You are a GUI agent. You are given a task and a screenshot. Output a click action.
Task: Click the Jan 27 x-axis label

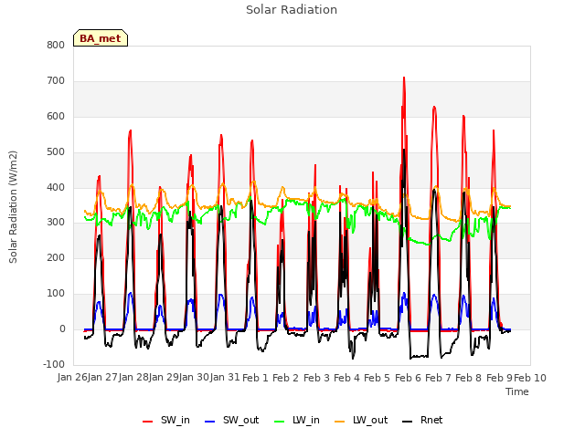102,377
